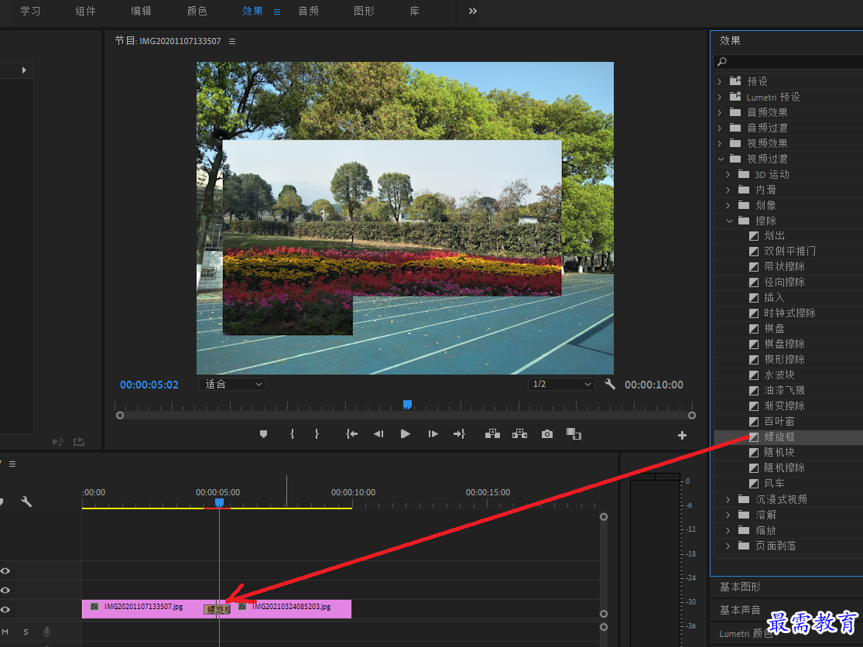Open the program monitor panel menu
This screenshot has width=863, height=647.
[x=232, y=41]
